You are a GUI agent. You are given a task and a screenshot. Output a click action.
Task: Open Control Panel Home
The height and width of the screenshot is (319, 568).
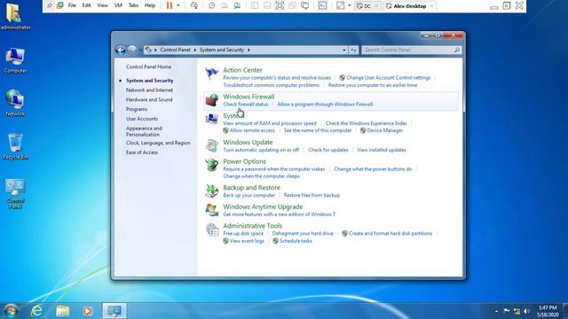148,67
